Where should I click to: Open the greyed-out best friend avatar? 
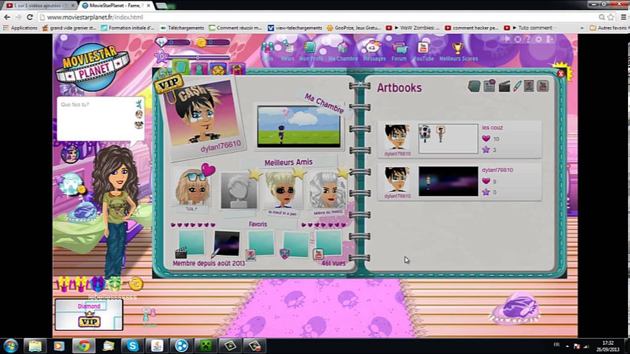[239, 190]
